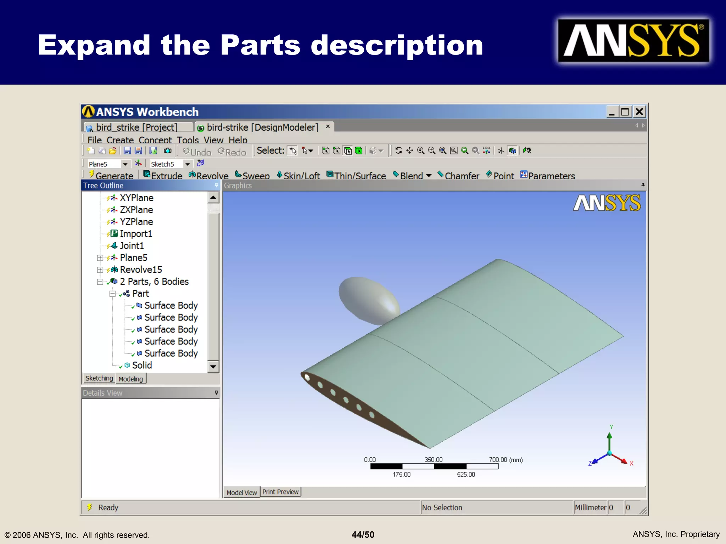Click the Point tool

point(500,175)
